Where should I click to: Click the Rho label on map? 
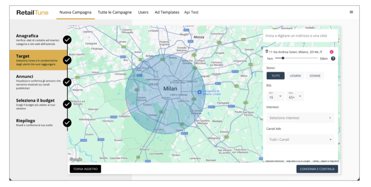(125, 60)
